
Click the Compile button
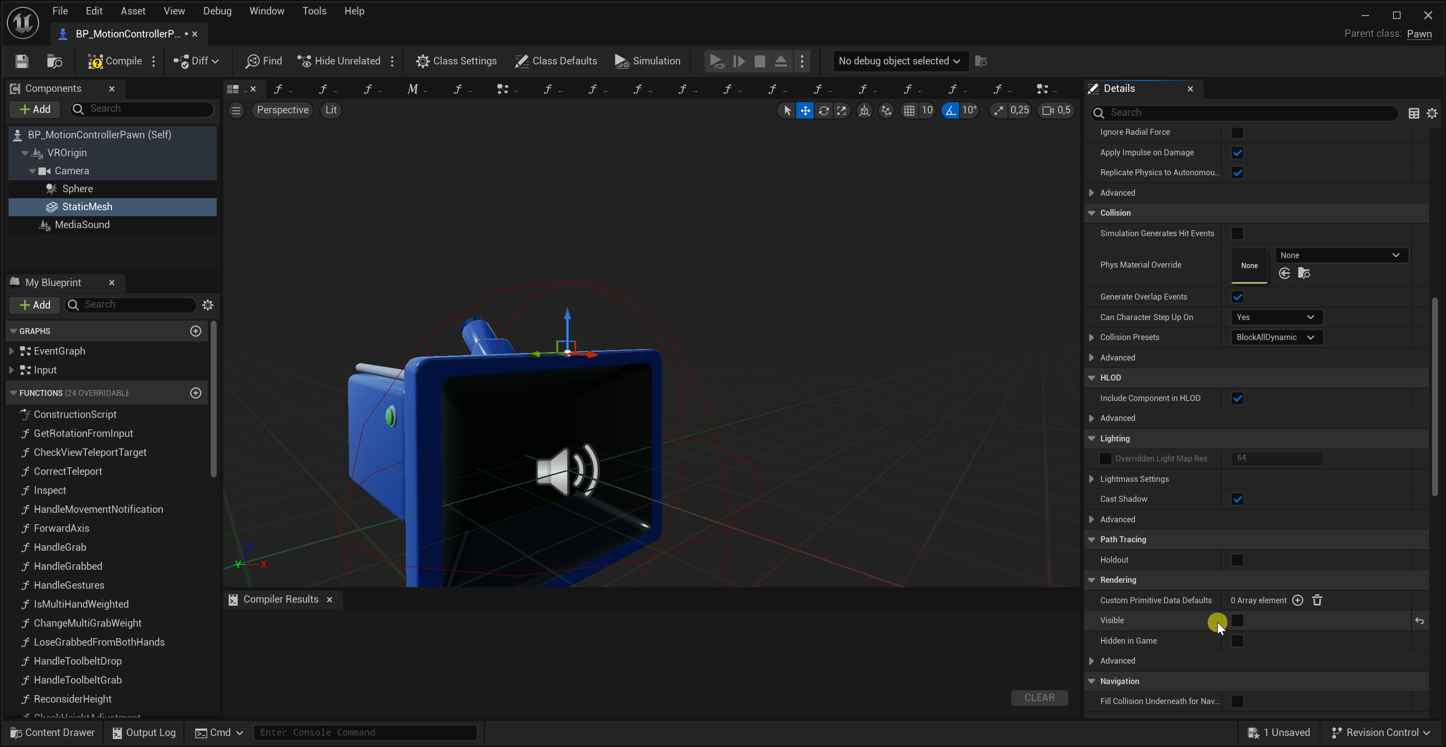[x=116, y=61]
